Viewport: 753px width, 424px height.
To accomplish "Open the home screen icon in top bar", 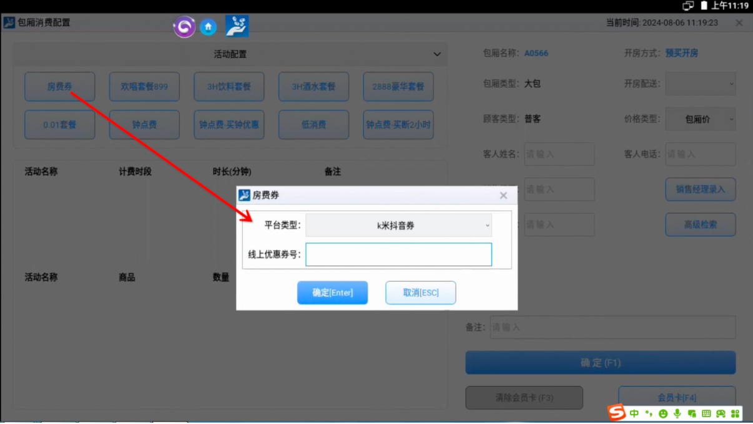I will tap(208, 27).
